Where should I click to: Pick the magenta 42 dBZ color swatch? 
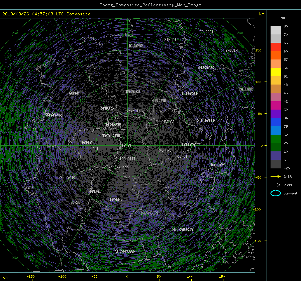276,106
